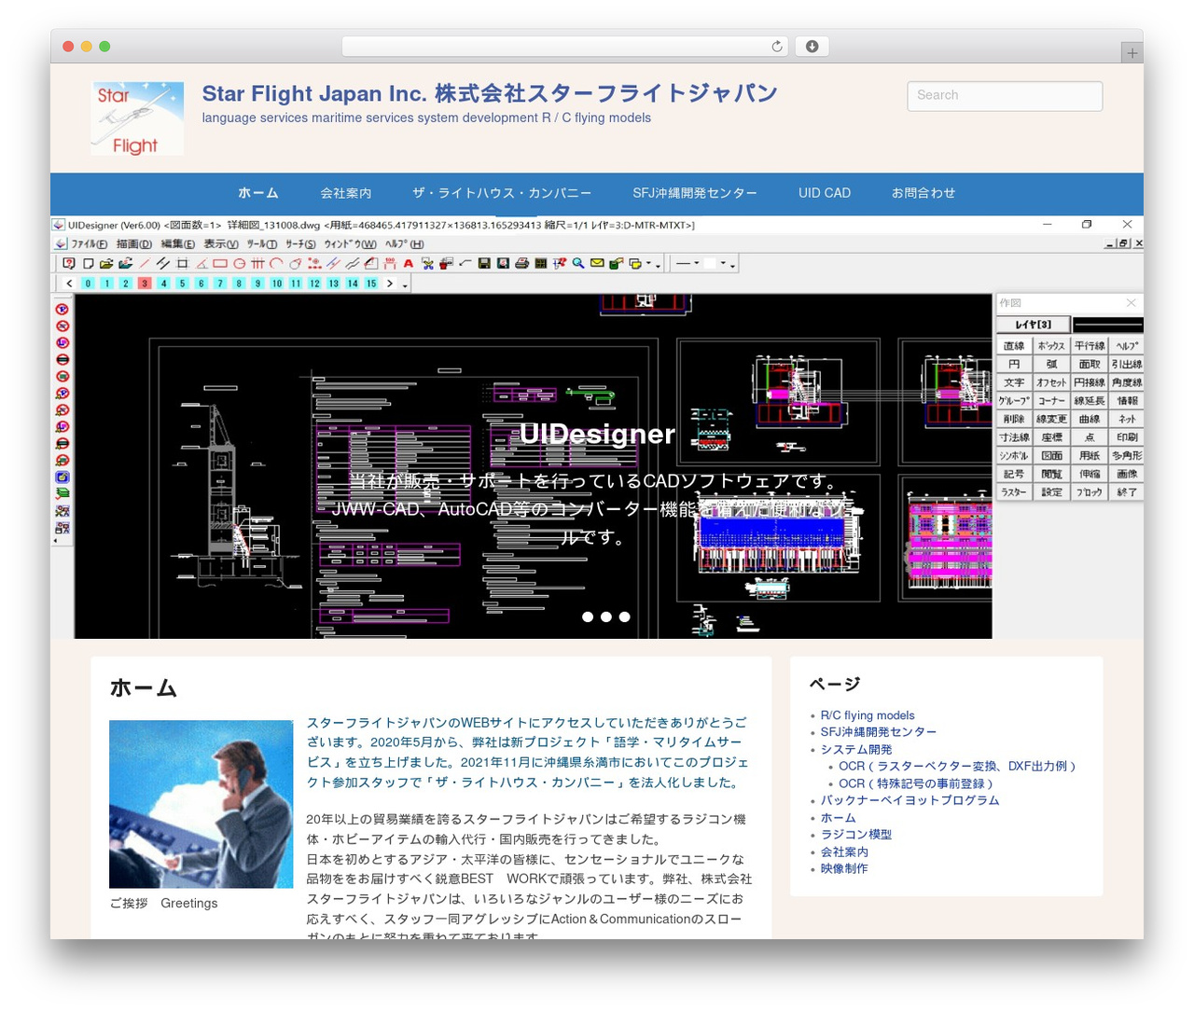This screenshot has width=1194, height=1011.
Task: Click the magnifier zoom icon in the UIDesigner toolbar
Action: pos(578,263)
